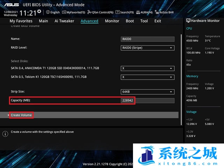Click memory voltage value 1.200 V
Image resolution: width=224 pixels, height=168 pixels.
209,89
